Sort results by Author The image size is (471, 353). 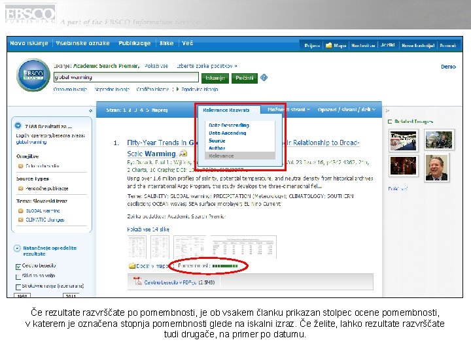[217, 148]
